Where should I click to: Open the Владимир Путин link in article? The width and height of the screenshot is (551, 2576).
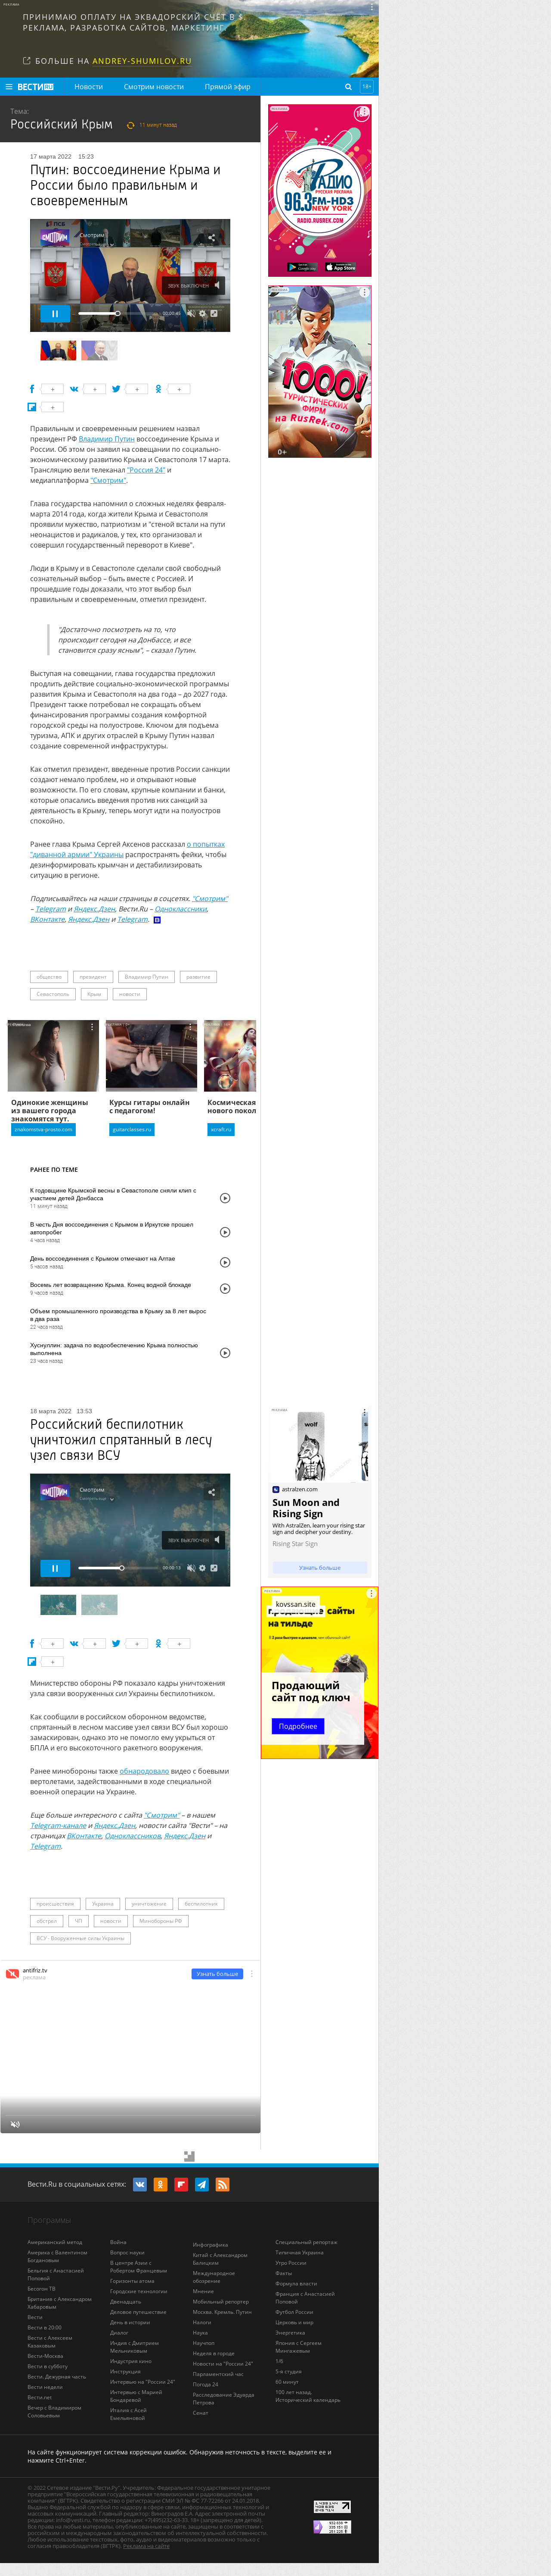pos(107,439)
